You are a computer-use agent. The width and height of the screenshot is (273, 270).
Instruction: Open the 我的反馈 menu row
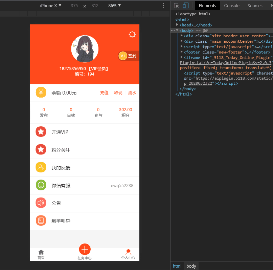tap(85, 168)
